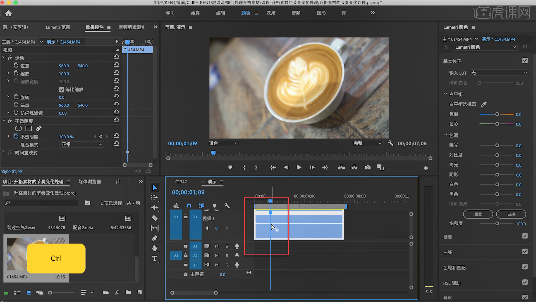536x302 pixels.
Task: Step forward one frame
Action: pyautogui.click(x=312, y=167)
